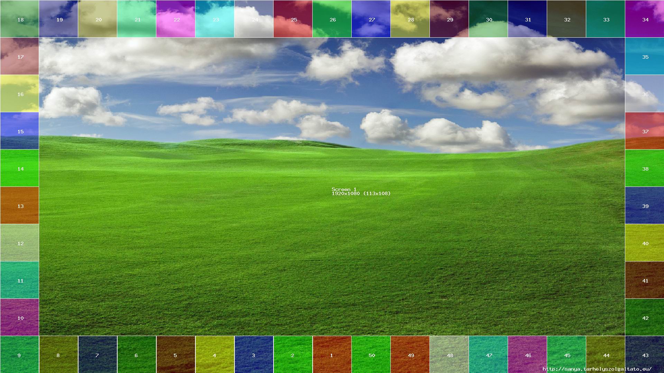Choose the khaki yellow tile numbered 28
This screenshot has height=373, width=664.
[410, 19]
